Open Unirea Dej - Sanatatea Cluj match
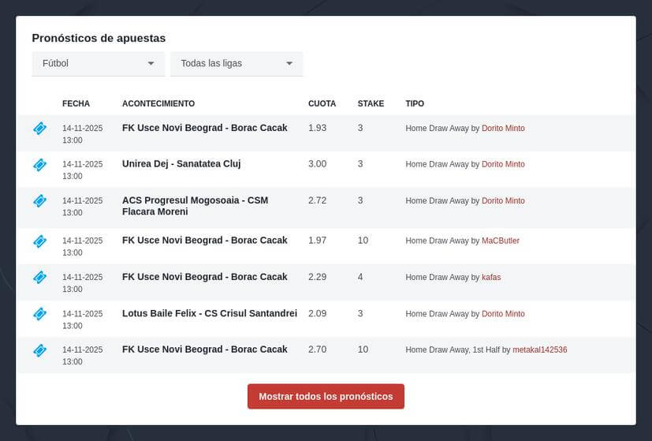Screen dimensions: 652x441 pos(181,164)
